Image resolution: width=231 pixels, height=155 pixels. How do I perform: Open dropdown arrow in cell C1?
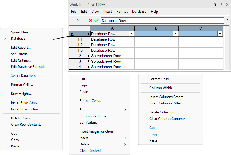coord(220,34)
